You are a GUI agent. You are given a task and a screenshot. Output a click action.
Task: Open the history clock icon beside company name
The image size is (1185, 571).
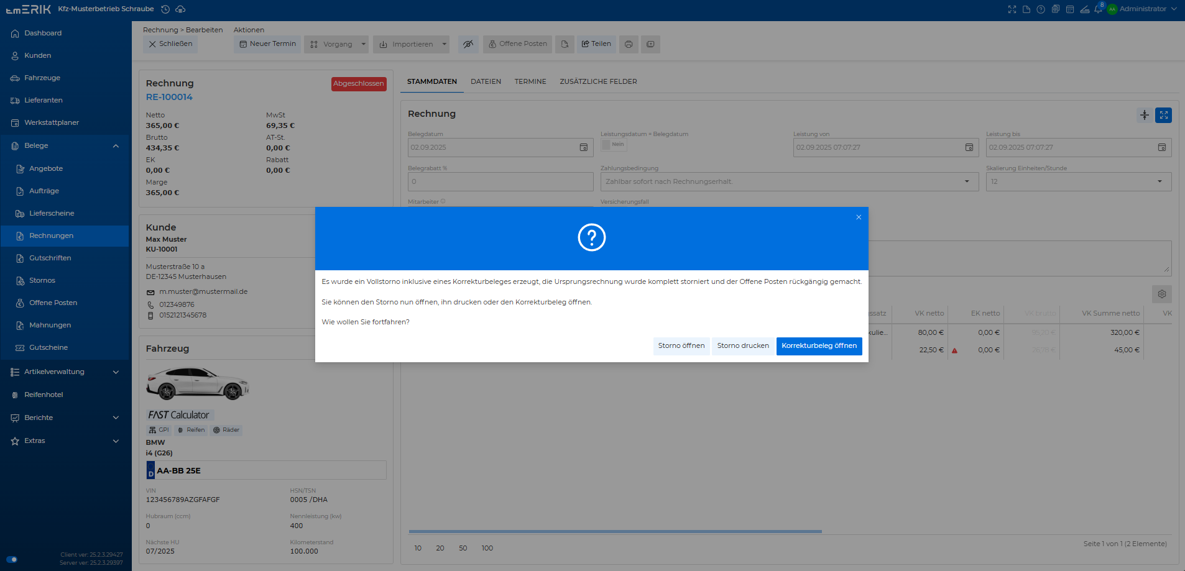point(165,9)
